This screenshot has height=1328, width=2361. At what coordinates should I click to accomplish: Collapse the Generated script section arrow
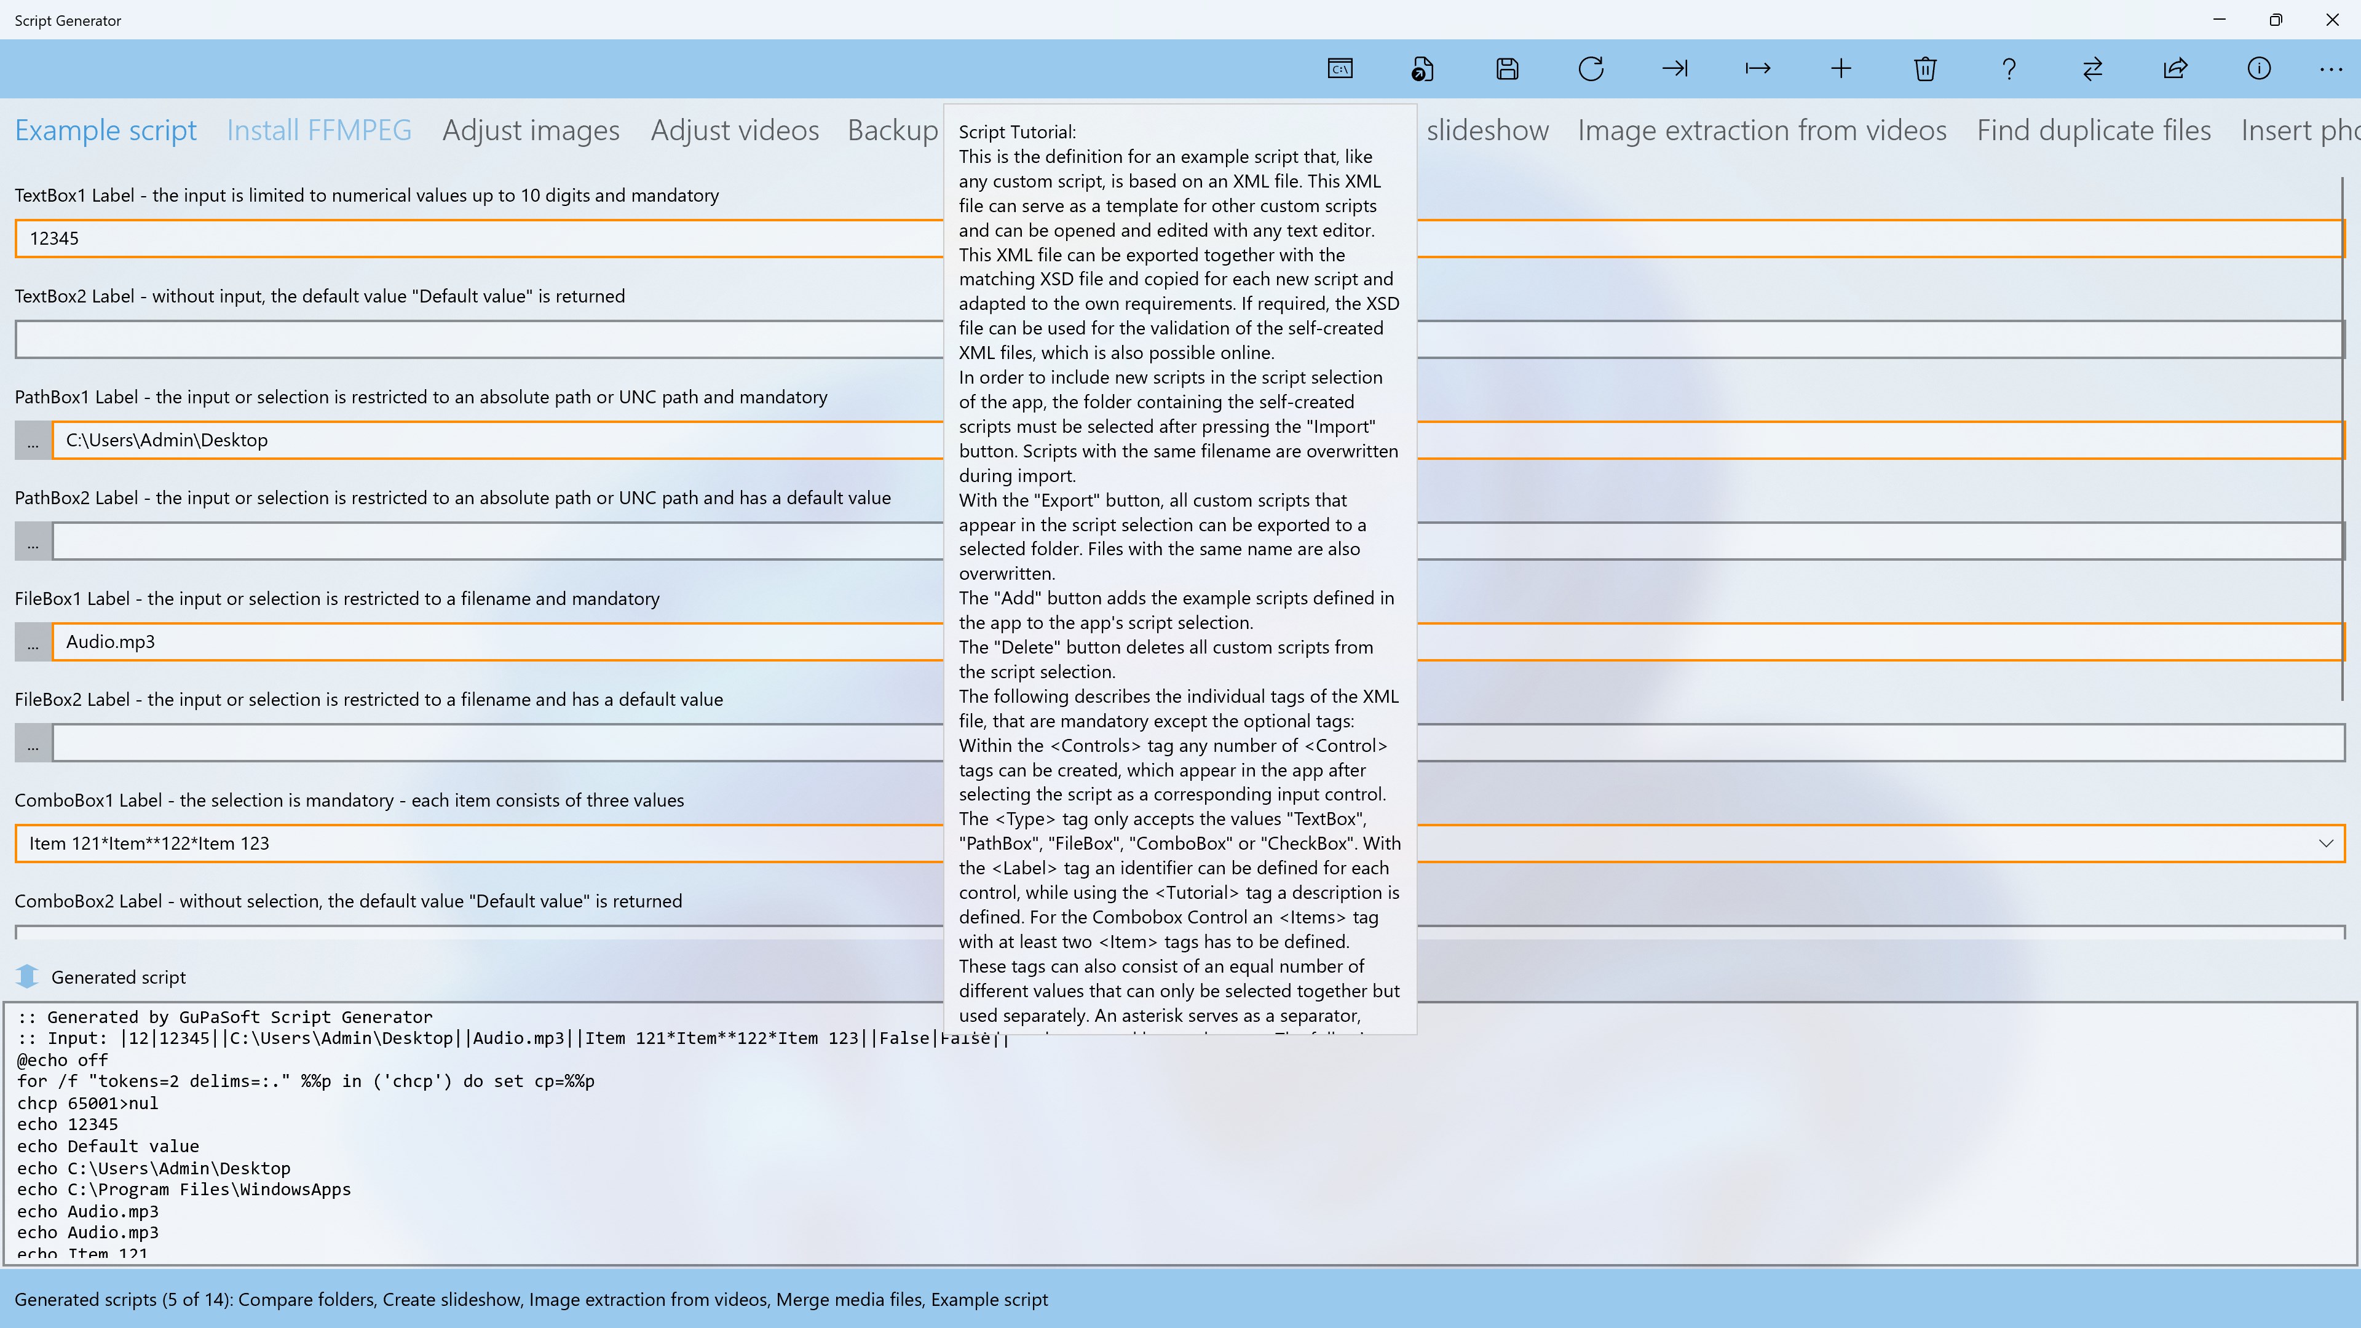[x=28, y=977]
